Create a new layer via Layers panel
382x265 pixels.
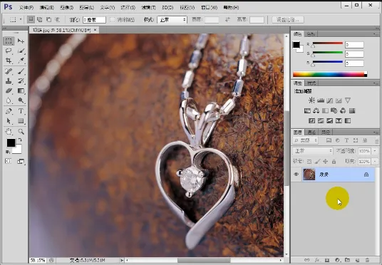(357, 260)
